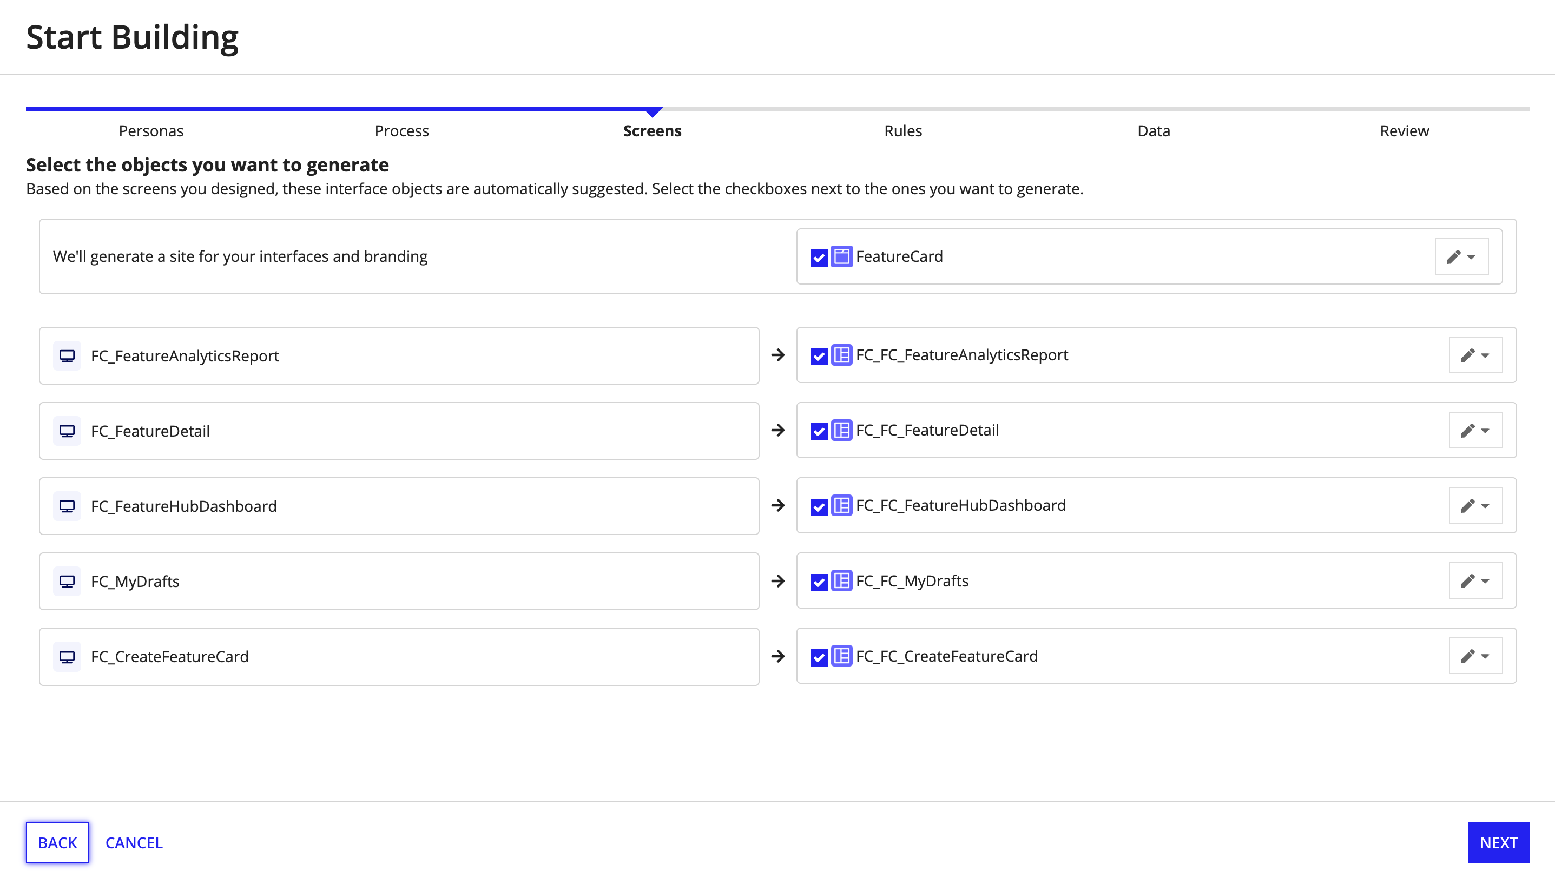Expand the pencil menu for FC_FC_MyDrafts
The height and width of the screenshot is (884, 1555).
(x=1475, y=581)
